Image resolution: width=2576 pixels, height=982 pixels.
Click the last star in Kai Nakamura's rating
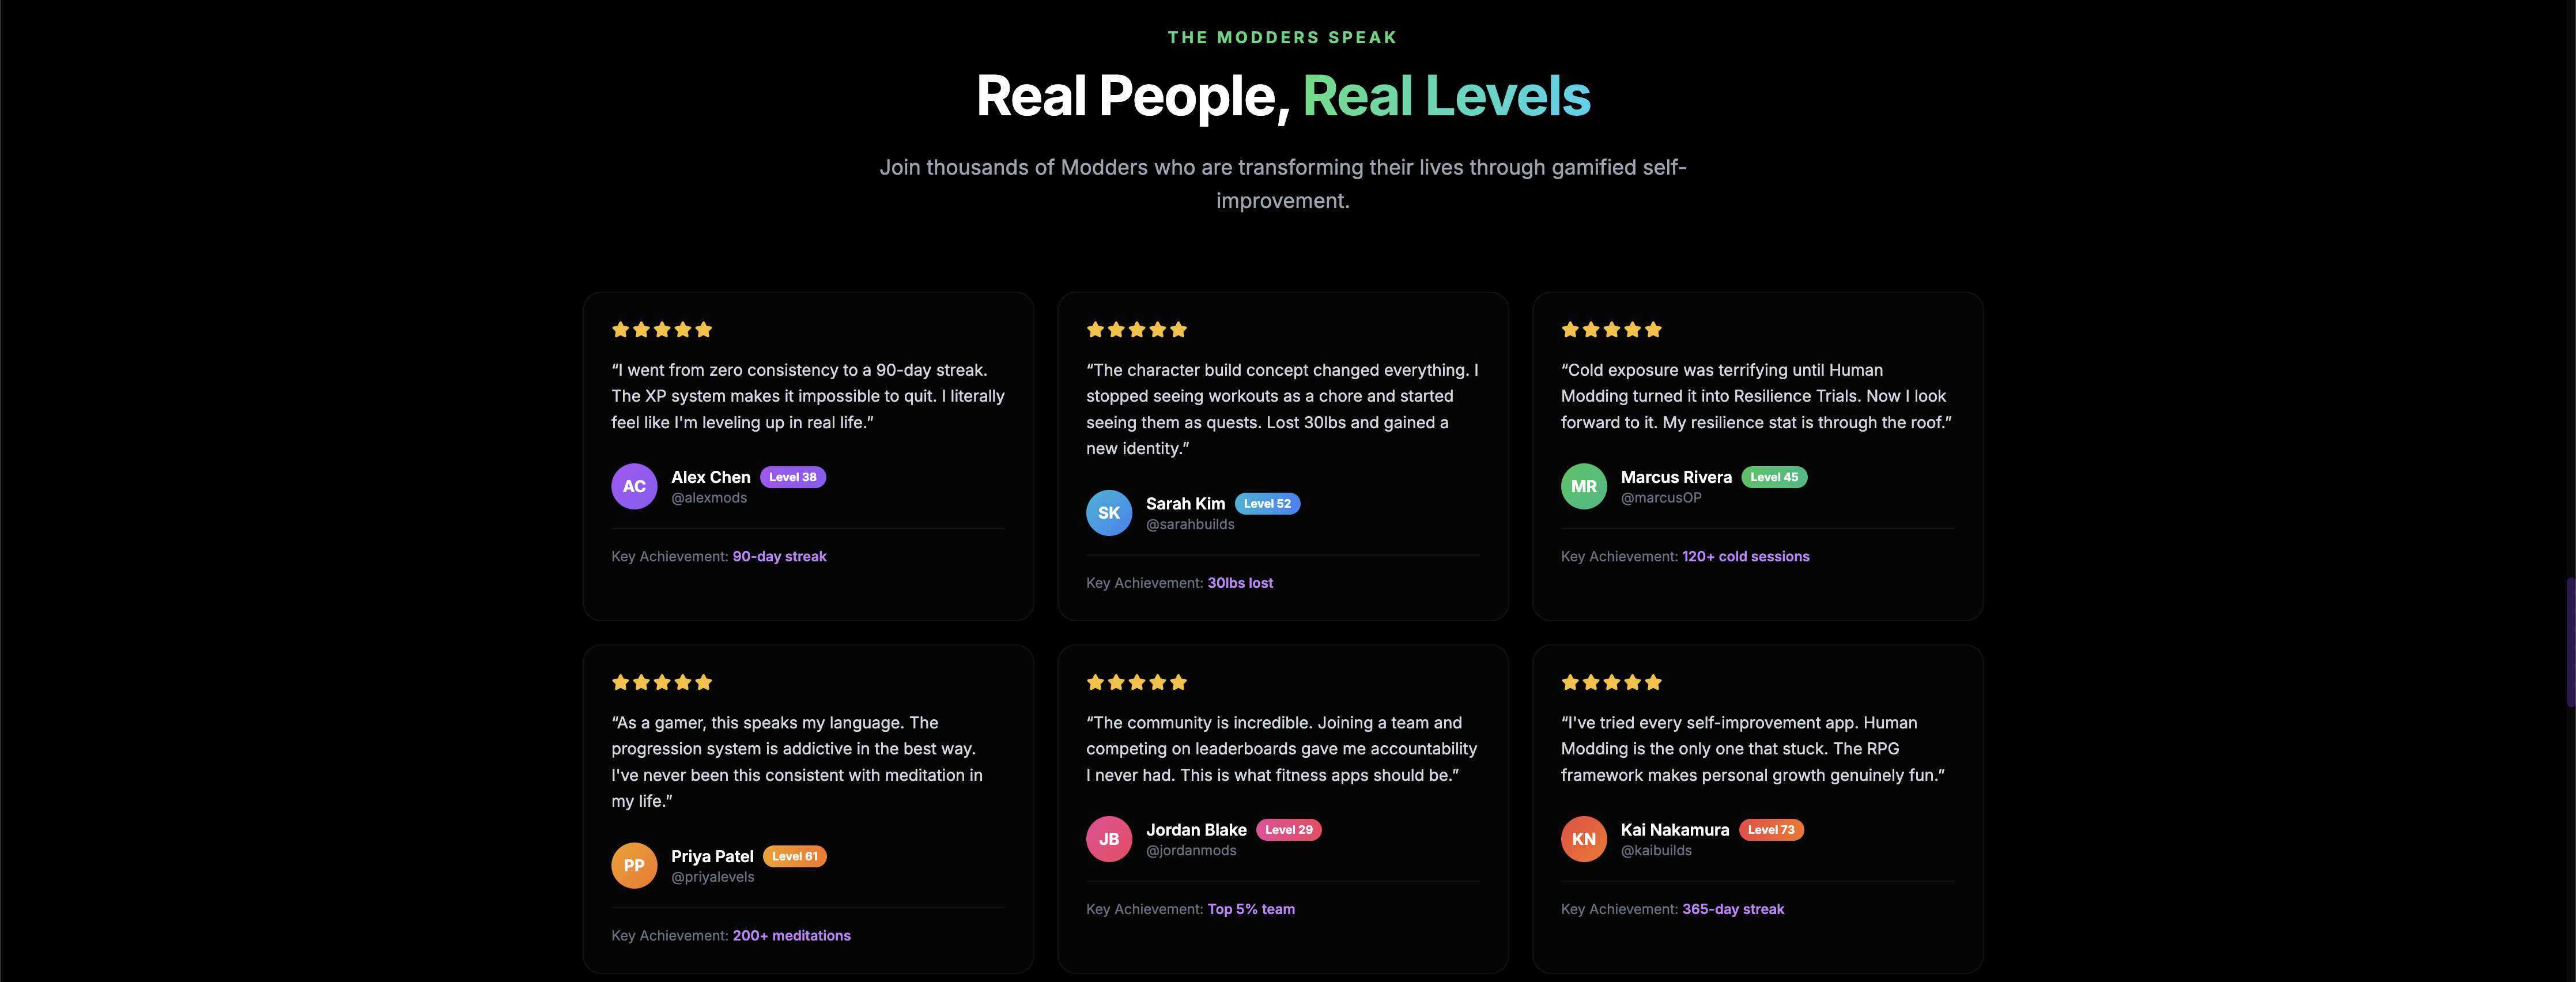coord(1653,682)
